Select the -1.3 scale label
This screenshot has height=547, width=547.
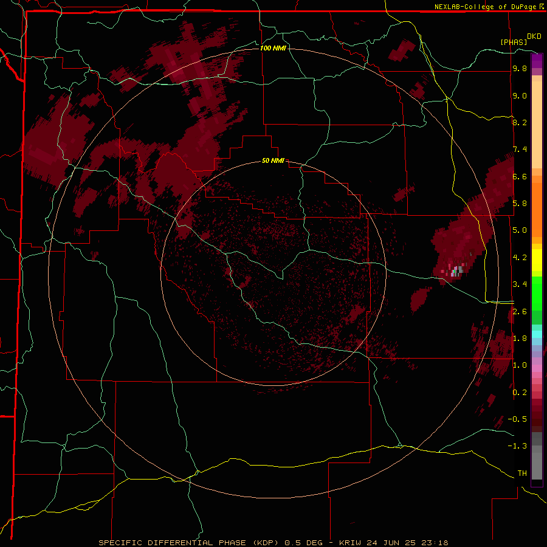tap(517, 446)
